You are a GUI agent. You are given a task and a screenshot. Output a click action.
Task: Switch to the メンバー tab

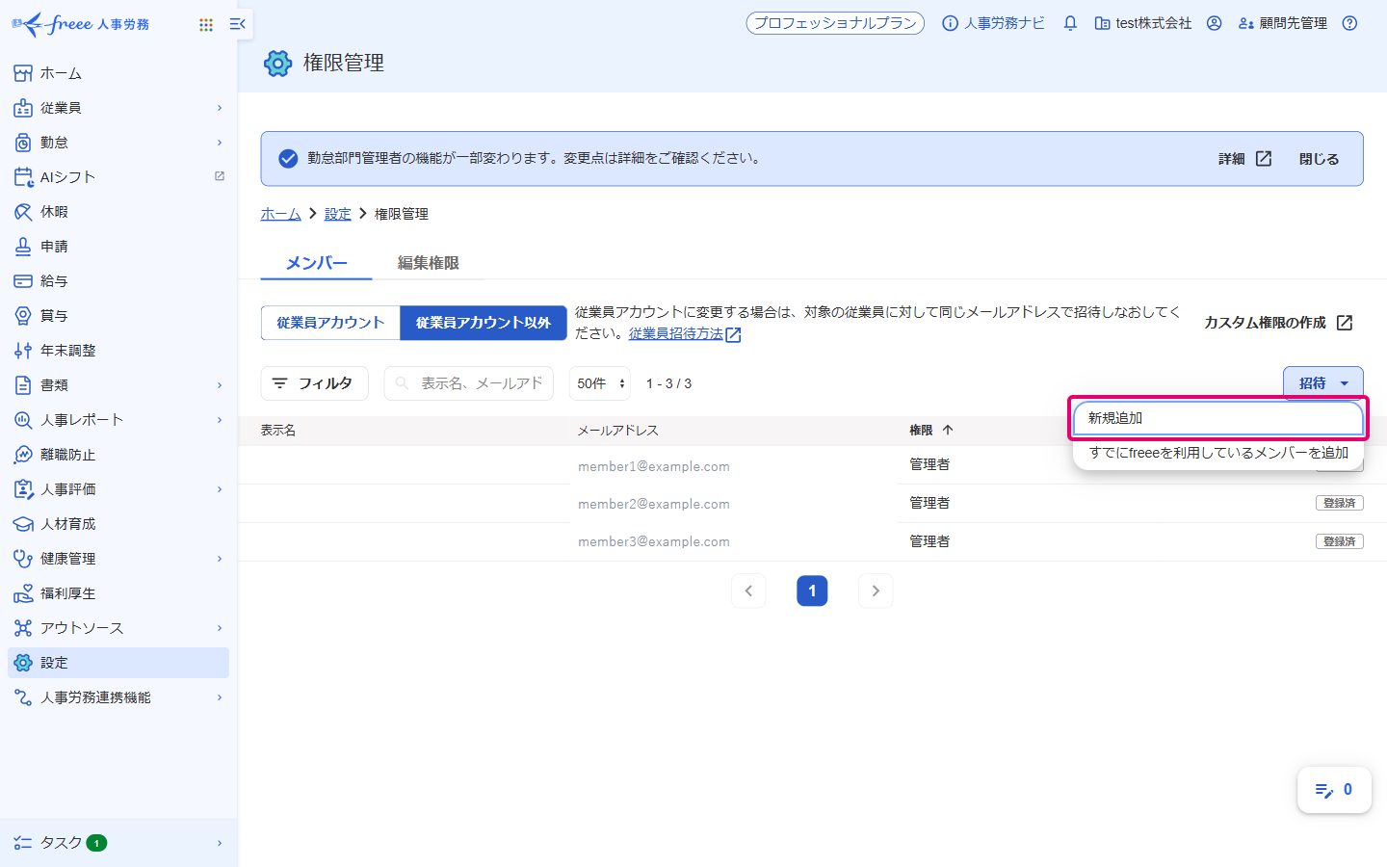click(317, 263)
